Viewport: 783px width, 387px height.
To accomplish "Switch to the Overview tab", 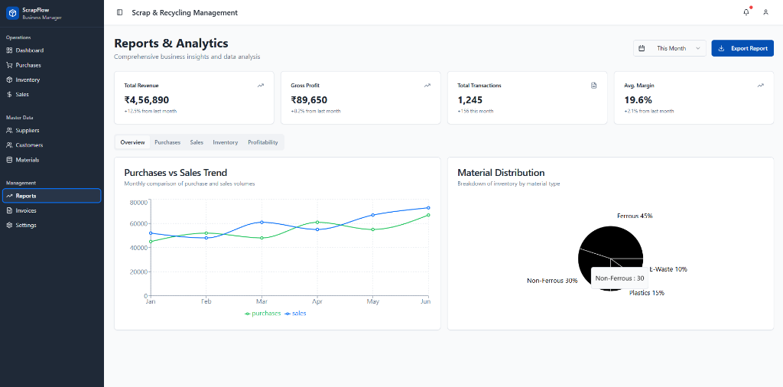I will click(132, 142).
